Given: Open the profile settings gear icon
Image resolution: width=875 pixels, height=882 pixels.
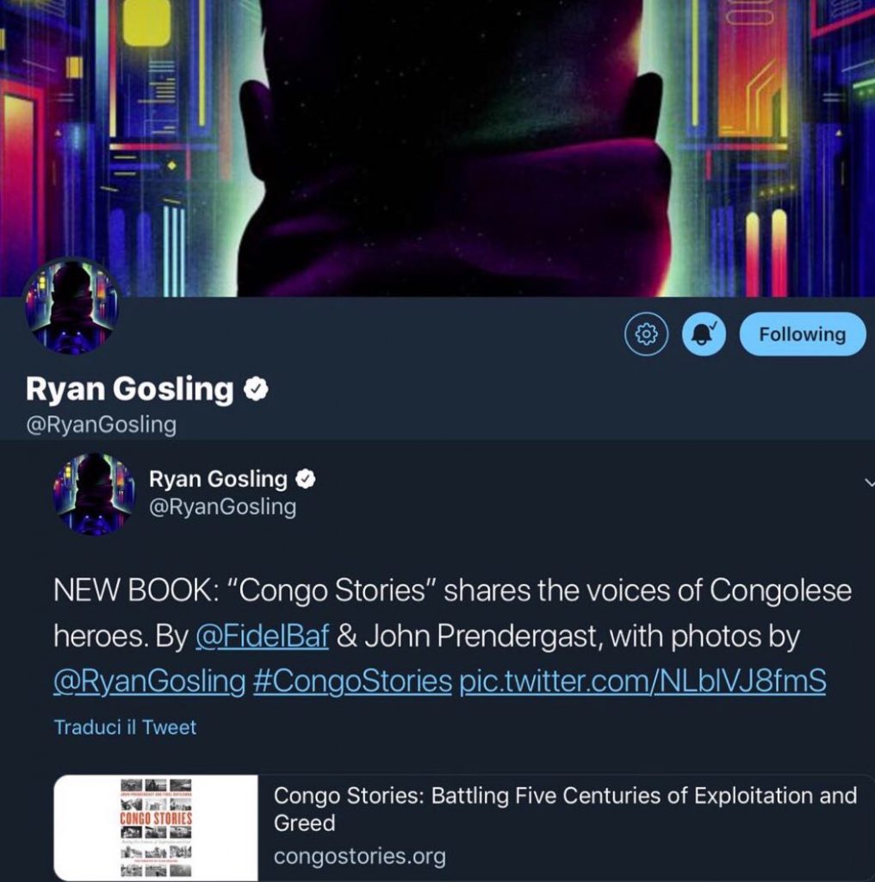Looking at the screenshot, I should point(646,334).
